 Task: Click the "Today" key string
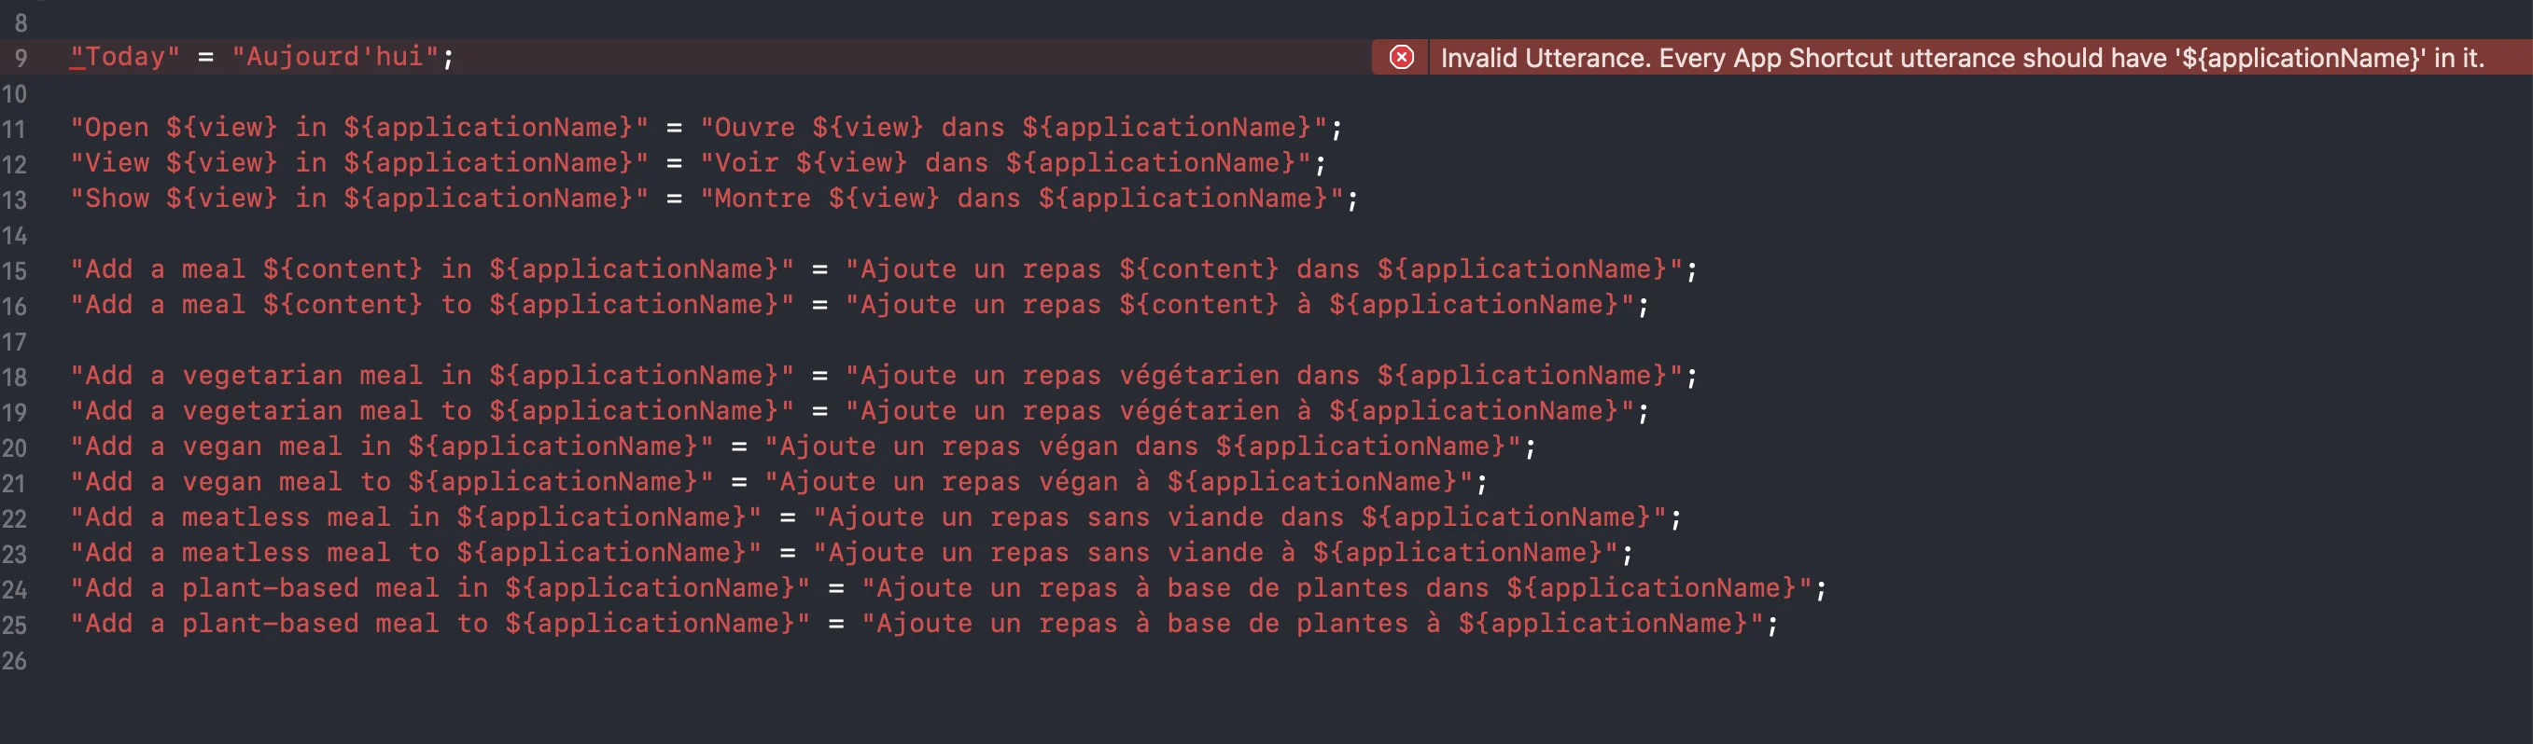click(x=124, y=57)
